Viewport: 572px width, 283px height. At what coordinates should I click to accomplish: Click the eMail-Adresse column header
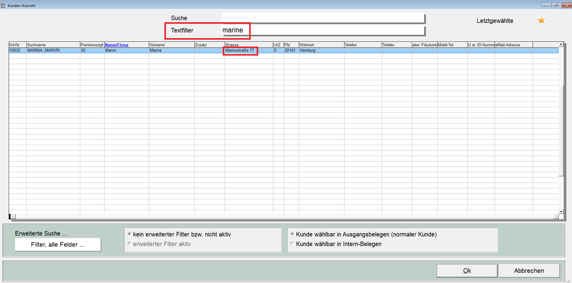click(x=514, y=45)
